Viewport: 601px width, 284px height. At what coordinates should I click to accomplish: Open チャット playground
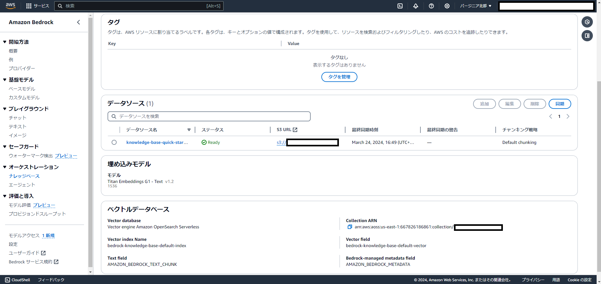[x=18, y=118]
